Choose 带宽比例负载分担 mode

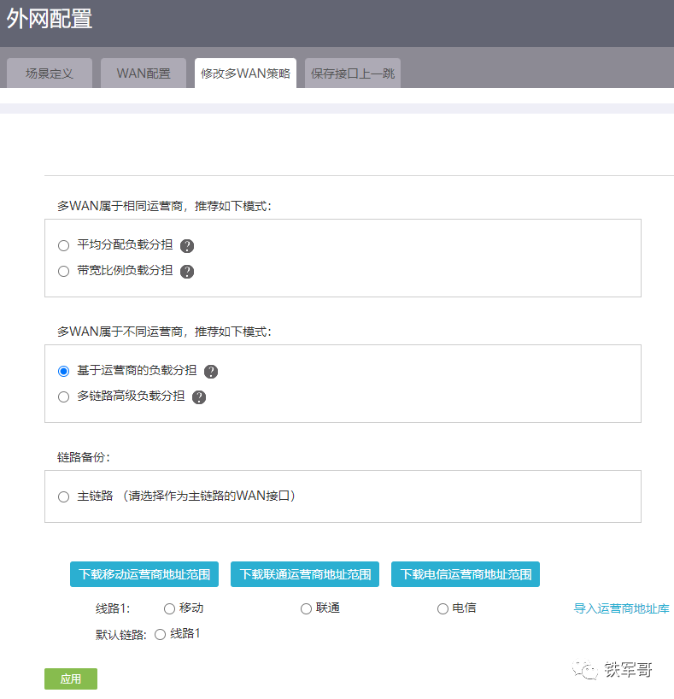pos(63,272)
